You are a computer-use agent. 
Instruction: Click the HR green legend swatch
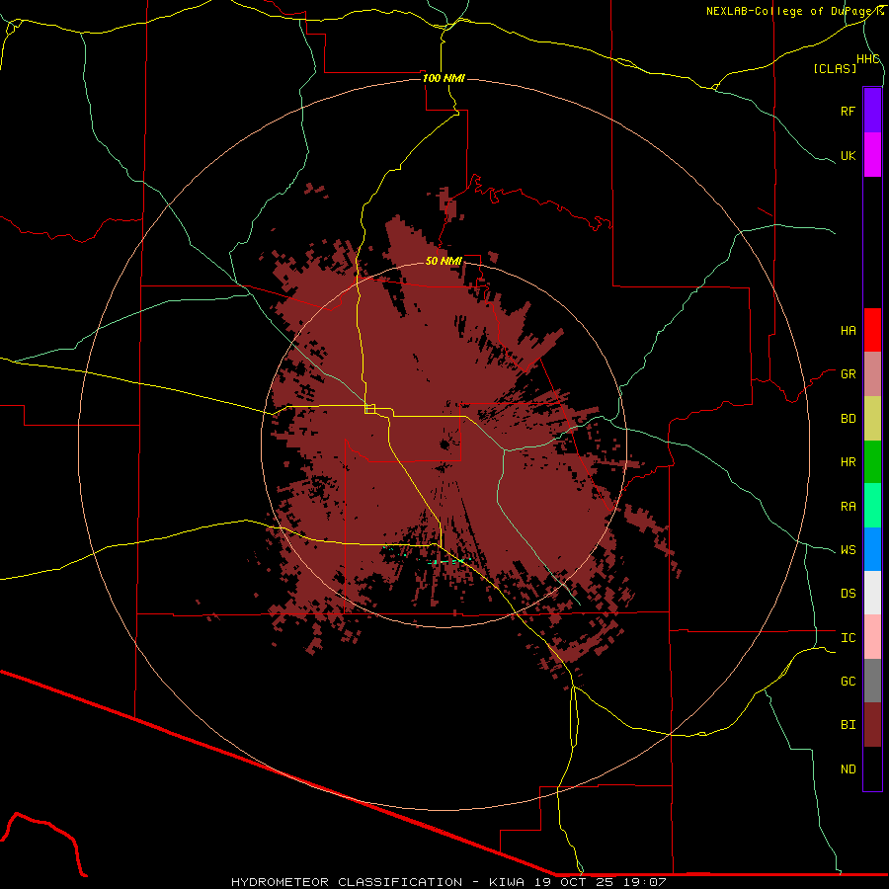click(x=872, y=462)
